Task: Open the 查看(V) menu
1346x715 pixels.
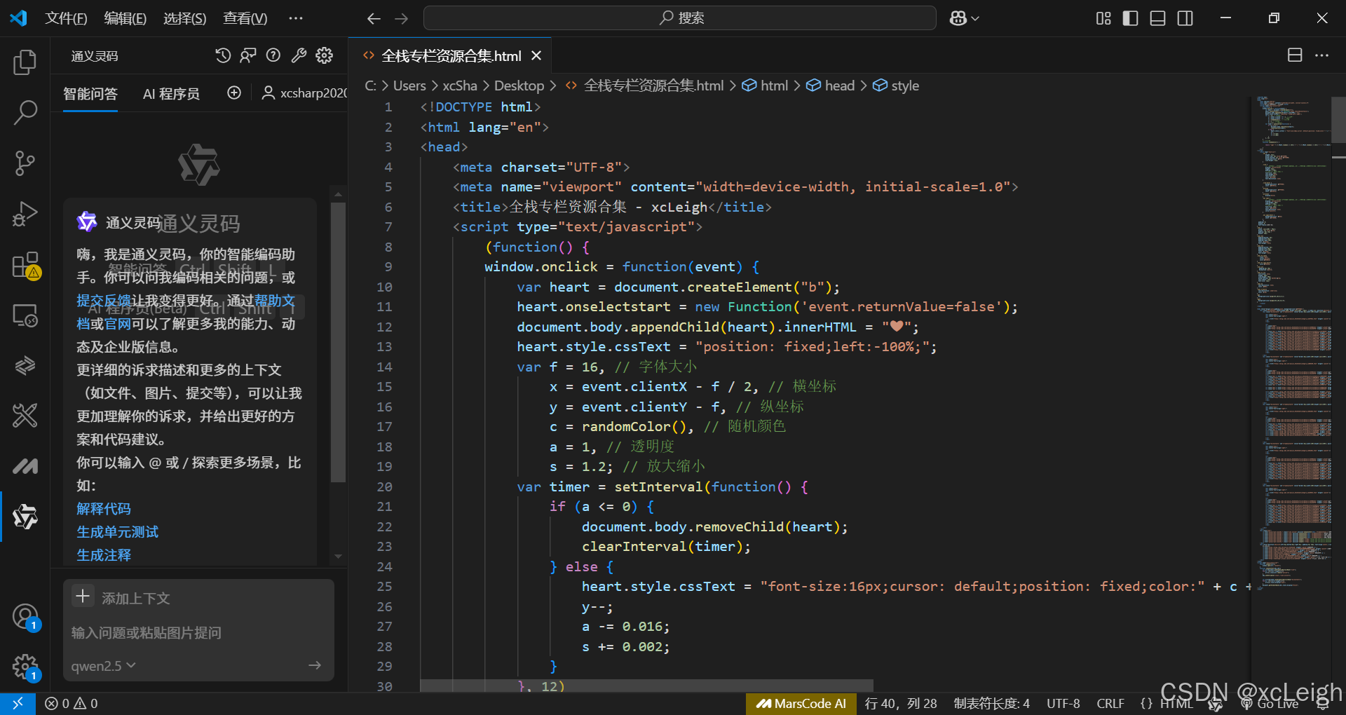Action: pyautogui.click(x=245, y=18)
